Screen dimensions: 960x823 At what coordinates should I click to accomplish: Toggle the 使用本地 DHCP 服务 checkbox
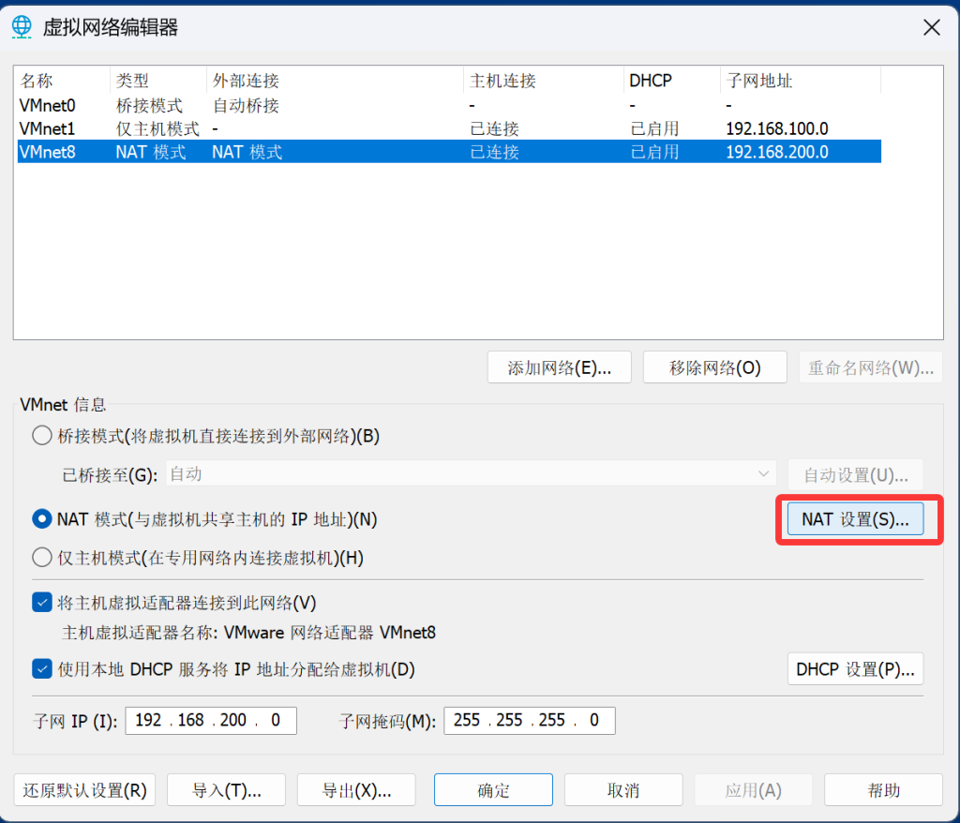pos(42,669)
